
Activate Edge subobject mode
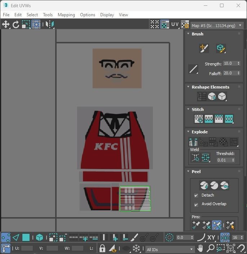tap(16, 238)
